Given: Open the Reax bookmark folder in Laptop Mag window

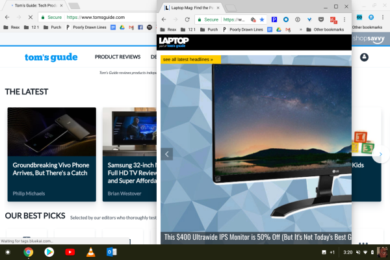Looking at the screenshot, I should tap(168, 30).
